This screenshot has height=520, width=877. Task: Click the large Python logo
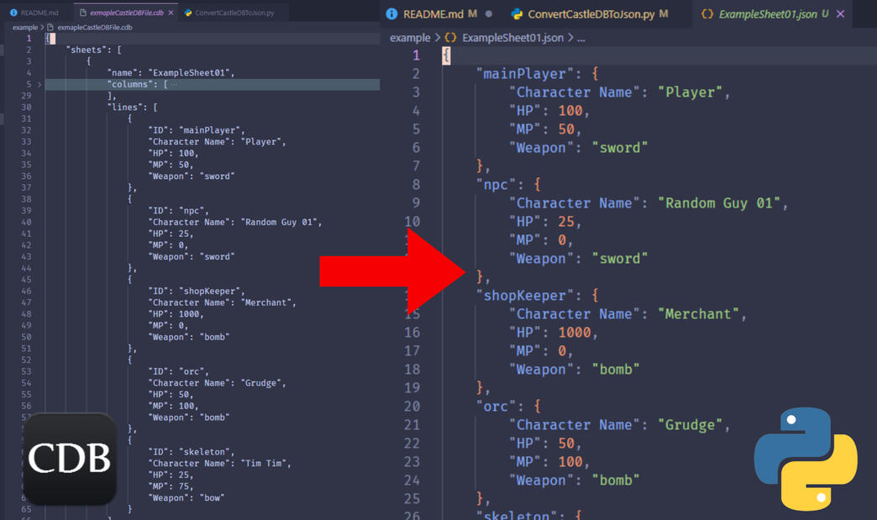[805, 459]
